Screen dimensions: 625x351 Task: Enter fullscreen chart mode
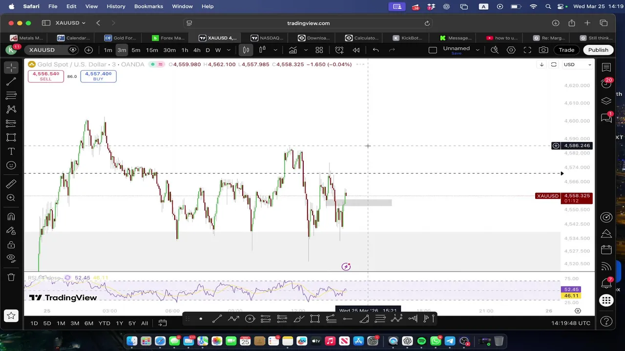pos(527,50)
